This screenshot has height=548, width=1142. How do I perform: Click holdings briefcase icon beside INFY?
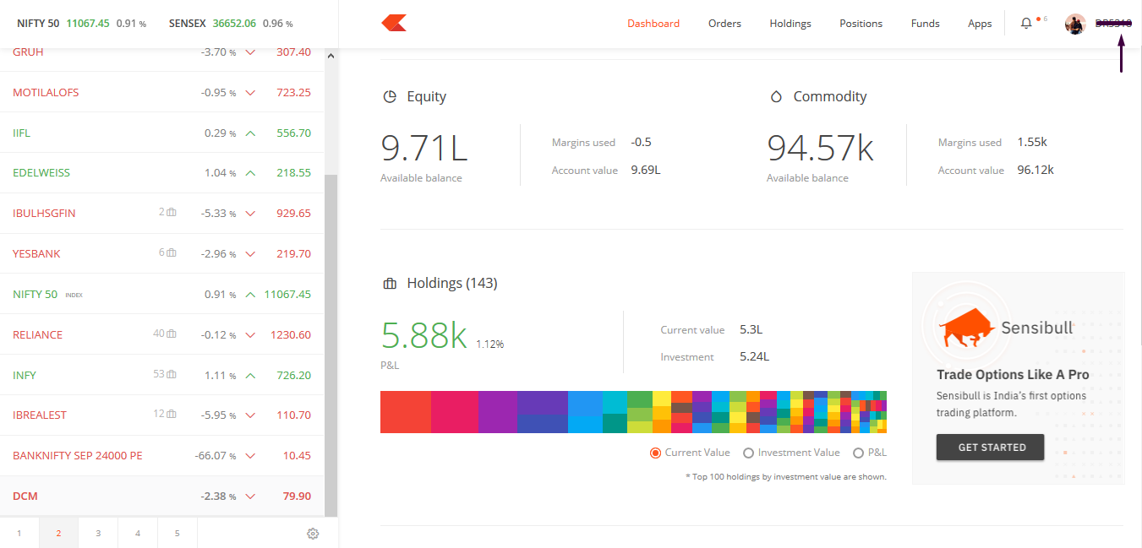tap(172, 375)
